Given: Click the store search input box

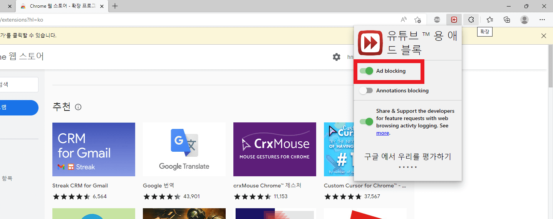Looking at the screenshot, I should click(x=19, y=85).
